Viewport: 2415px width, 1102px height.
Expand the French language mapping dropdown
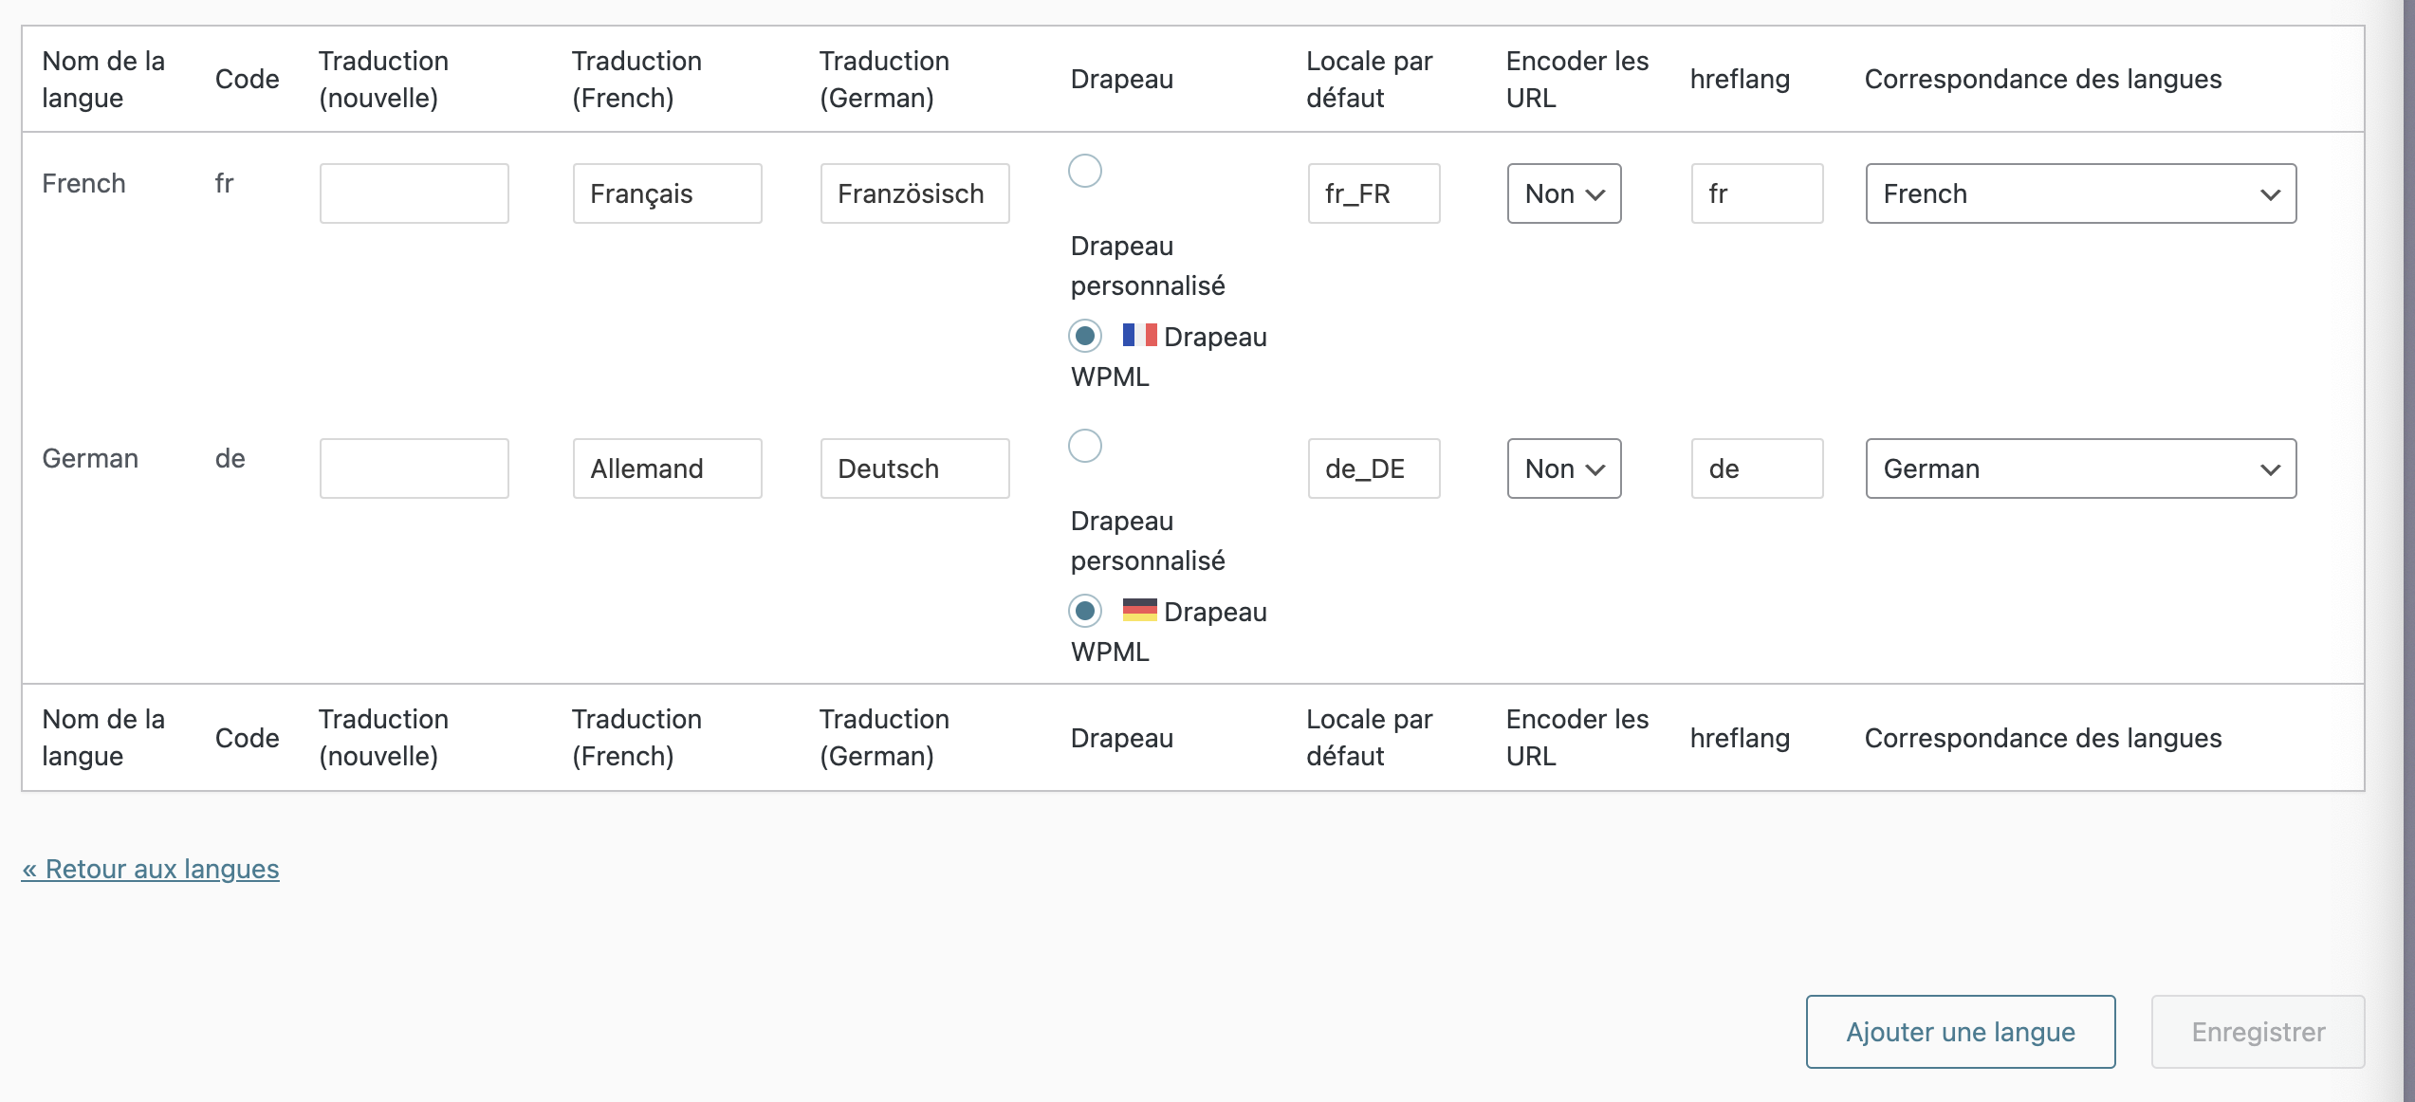coord(2081,193)
